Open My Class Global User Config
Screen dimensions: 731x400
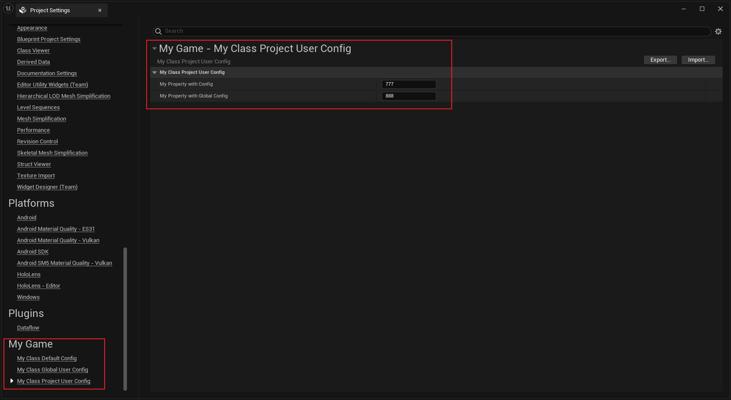(53, 370)
